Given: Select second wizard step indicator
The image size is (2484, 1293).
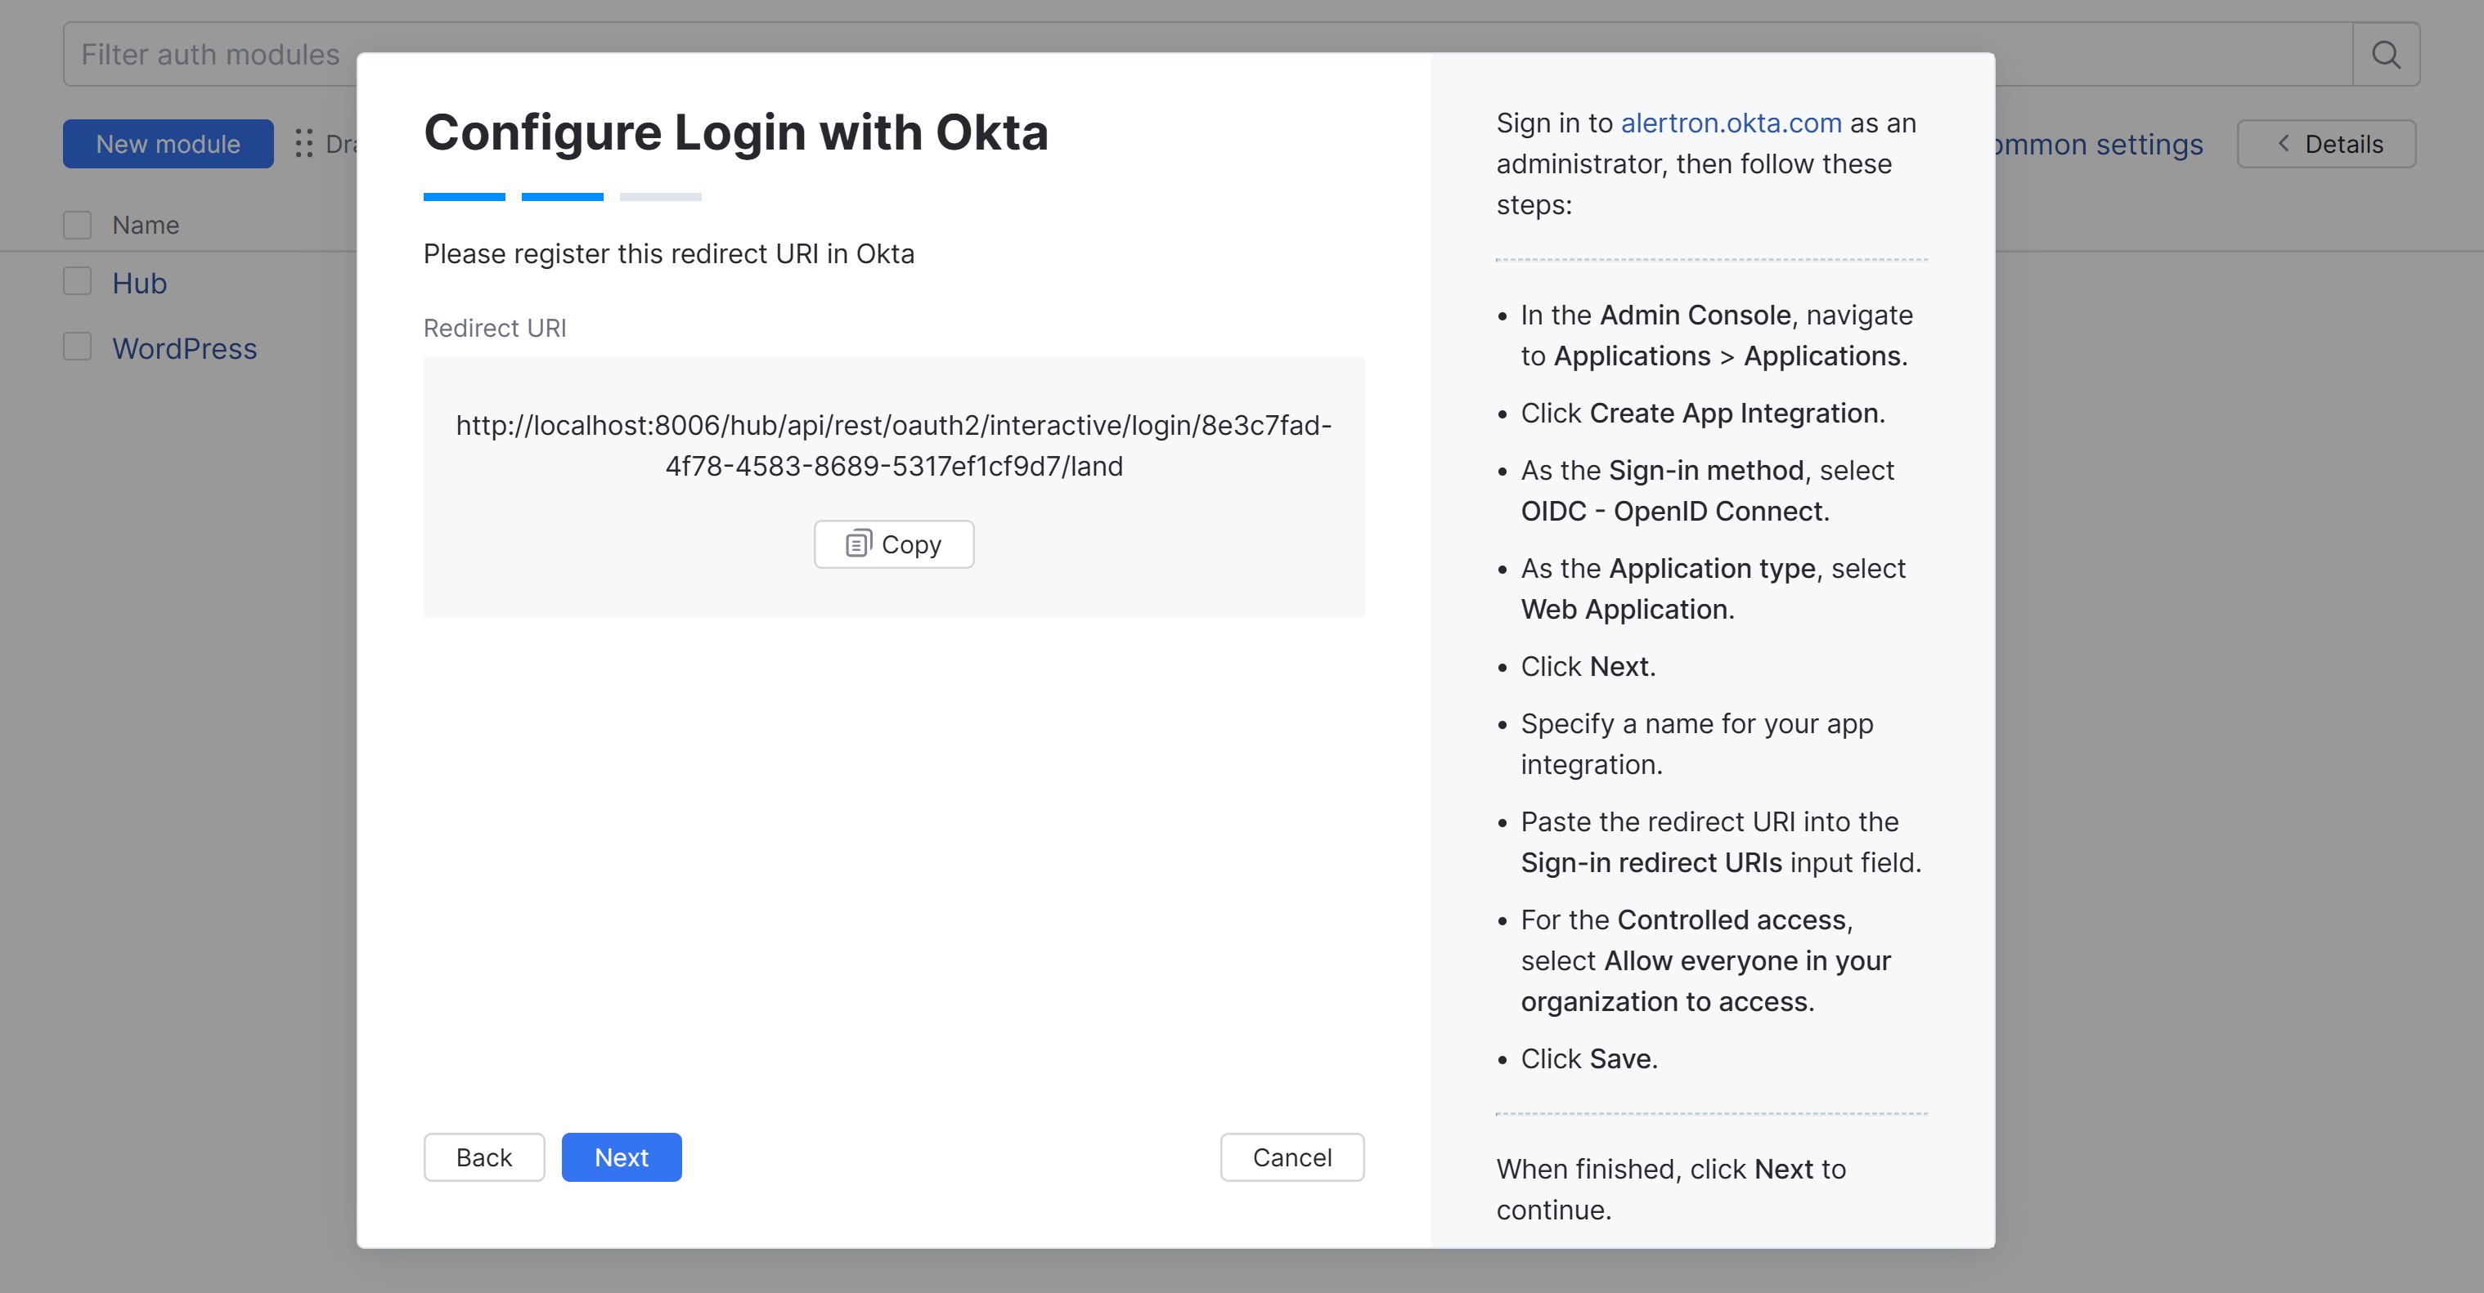Looking at the screenshot, I should 562,196.
